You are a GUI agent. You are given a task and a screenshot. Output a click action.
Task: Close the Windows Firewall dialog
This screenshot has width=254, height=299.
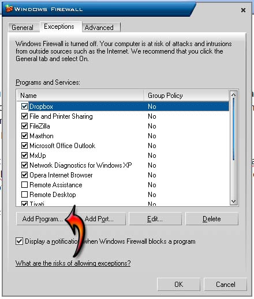click(x=243, y=10)
